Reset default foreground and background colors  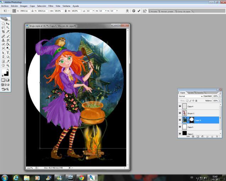pyautogui.click(x=2, y=75)
